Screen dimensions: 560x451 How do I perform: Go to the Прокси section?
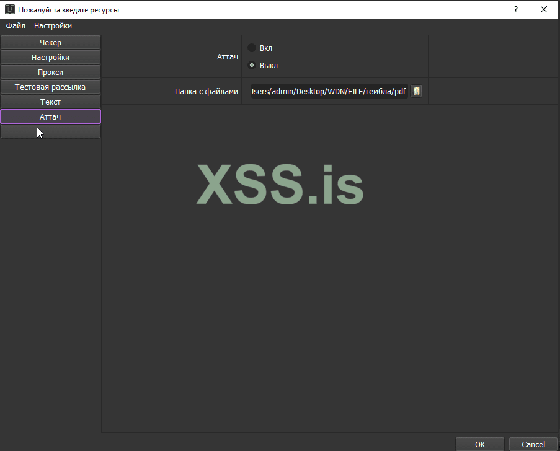click(x=50, y=72)
